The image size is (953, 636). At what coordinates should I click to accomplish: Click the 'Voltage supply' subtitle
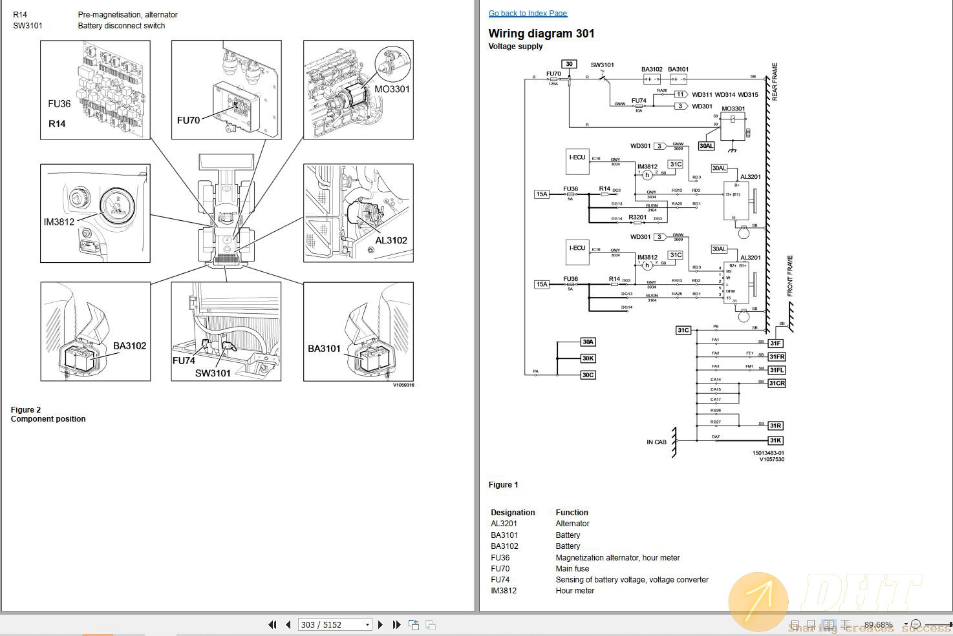click(515, 46)
